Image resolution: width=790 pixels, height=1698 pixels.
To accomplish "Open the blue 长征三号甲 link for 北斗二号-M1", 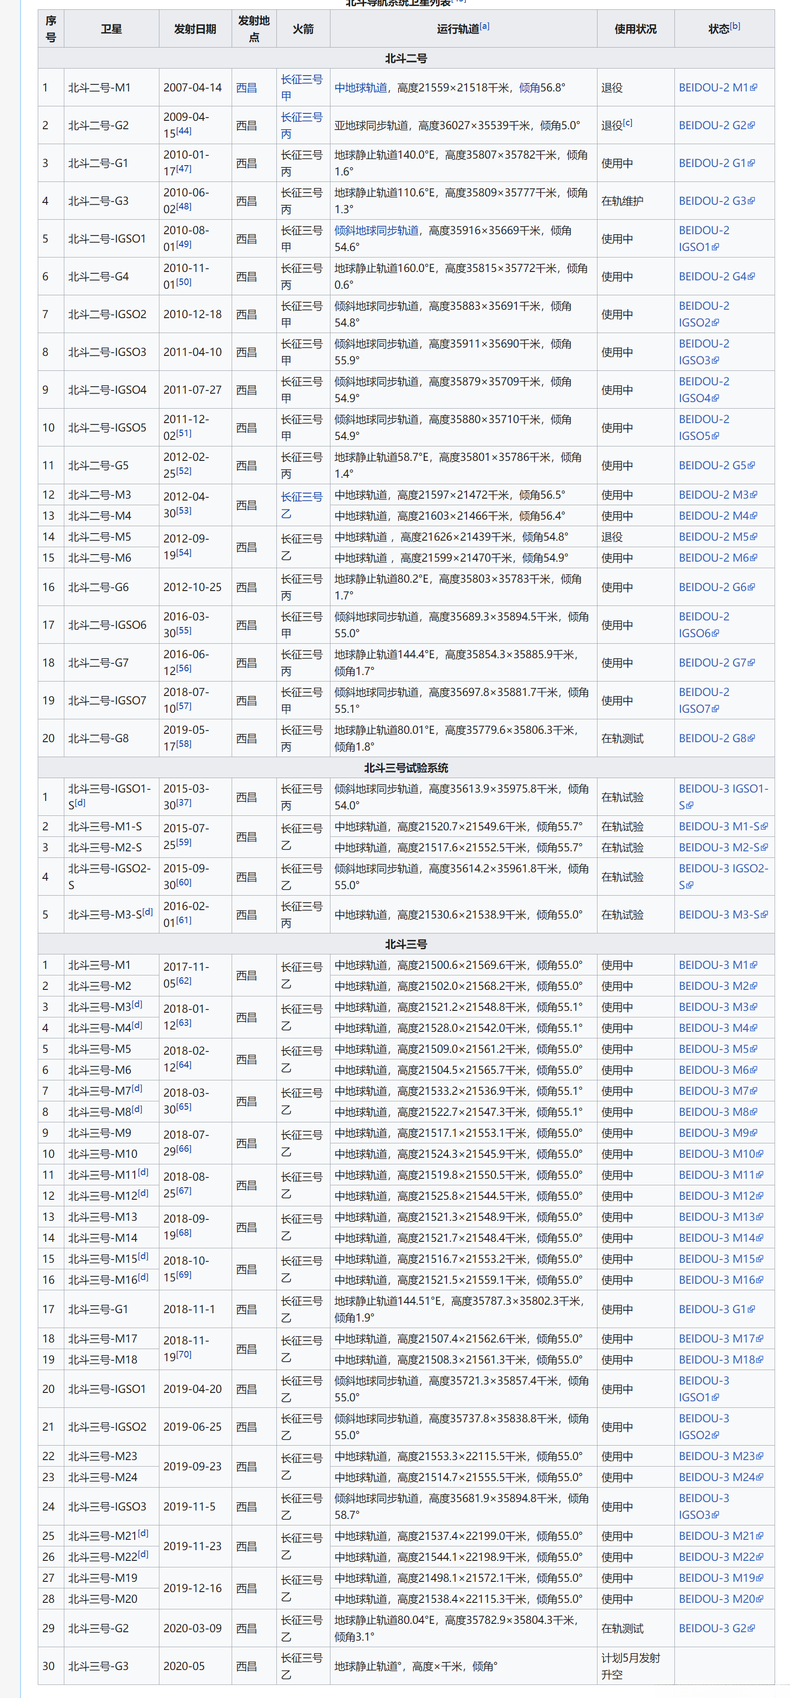I will (x=302, y=88).
